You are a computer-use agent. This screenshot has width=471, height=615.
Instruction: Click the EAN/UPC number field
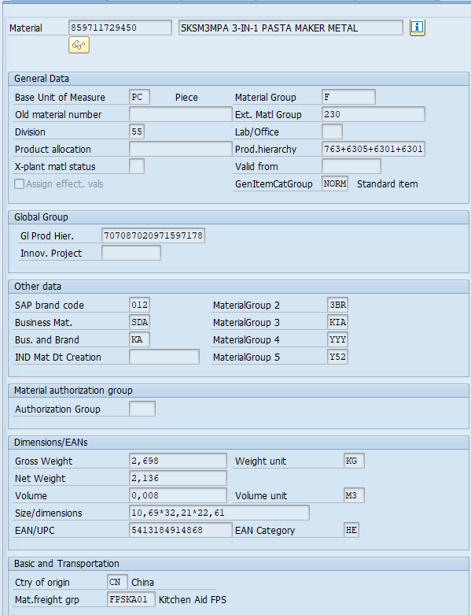pos(181,530)
